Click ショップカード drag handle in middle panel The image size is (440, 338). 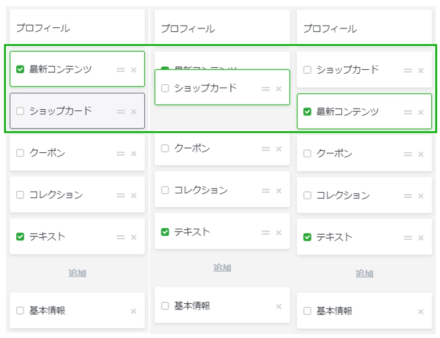pos(266,89)
